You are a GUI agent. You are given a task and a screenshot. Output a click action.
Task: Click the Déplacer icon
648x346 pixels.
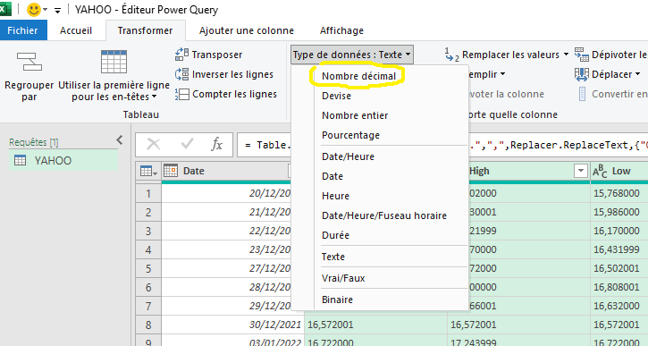point(582,74)
